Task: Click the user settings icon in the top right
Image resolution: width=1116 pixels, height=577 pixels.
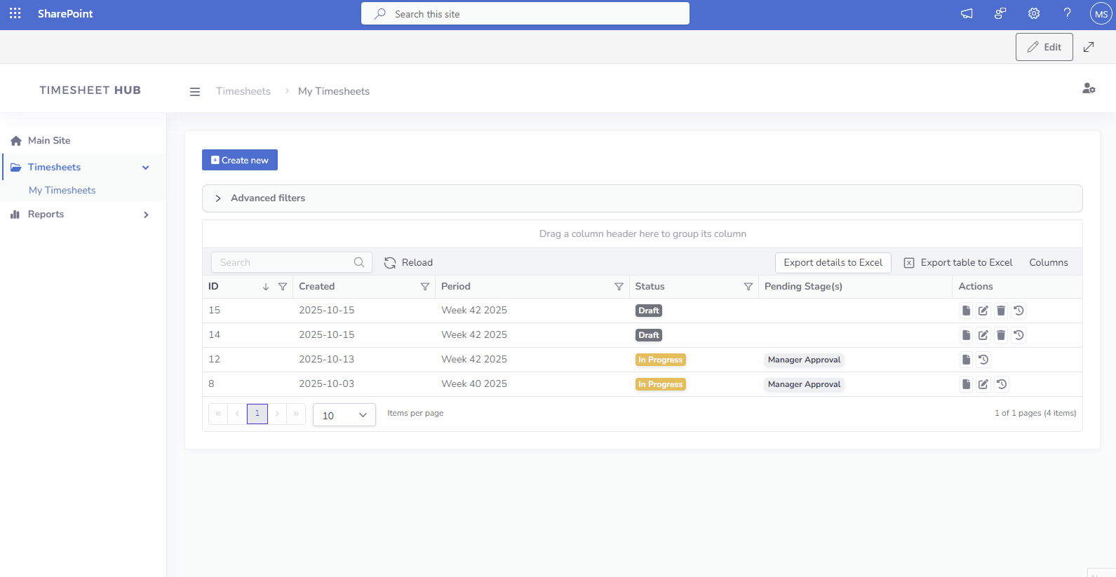Action: pyautogui.click(x=1089, y=88)
